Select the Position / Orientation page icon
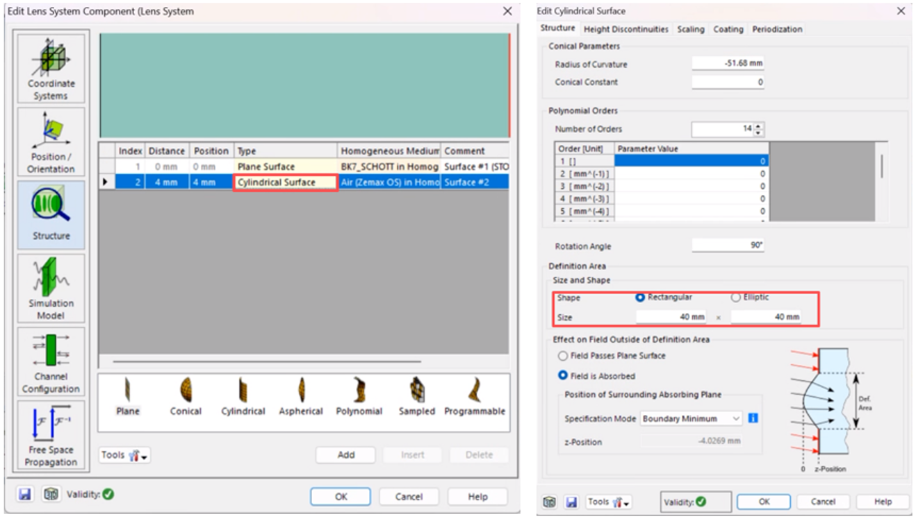The image size is (916, 521). click(x=51, y=141)
